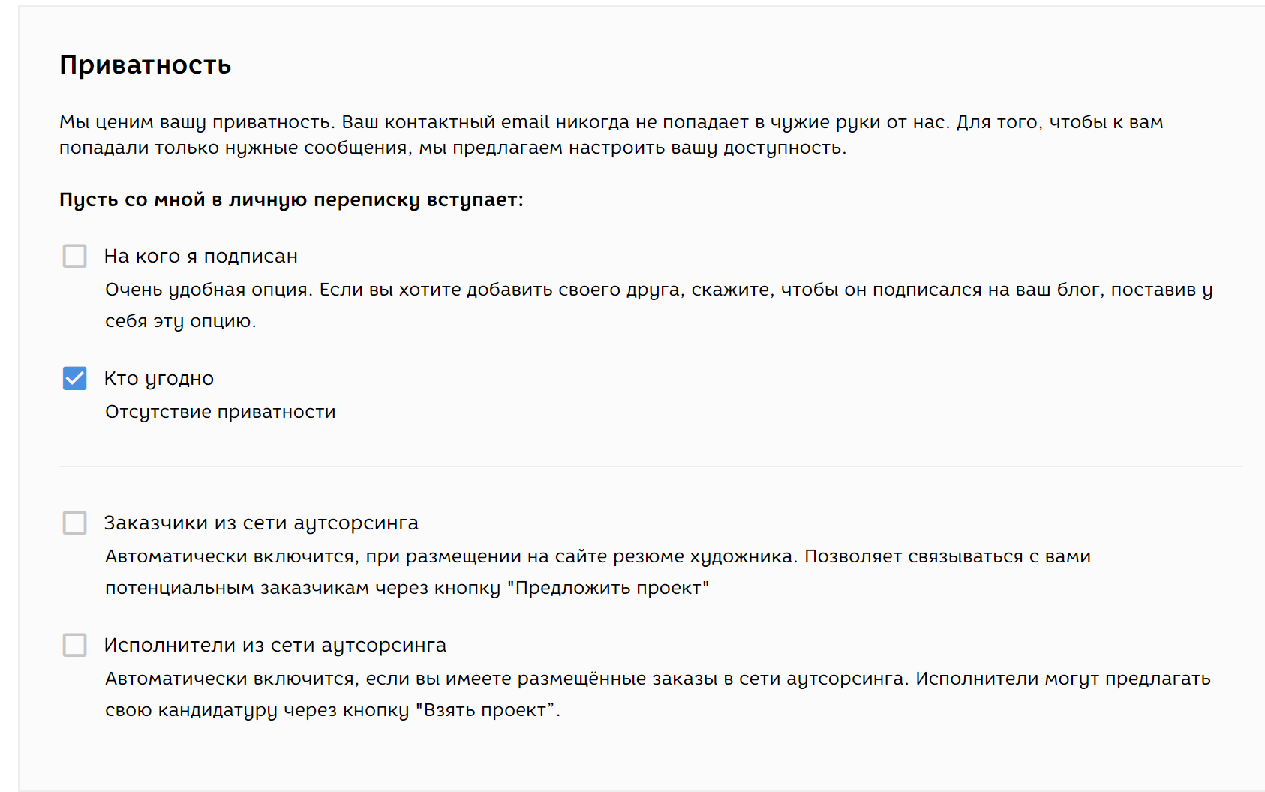Enable the "На кого я подписан" checkbox
The image size is (1265, 792).
point(74,256)
